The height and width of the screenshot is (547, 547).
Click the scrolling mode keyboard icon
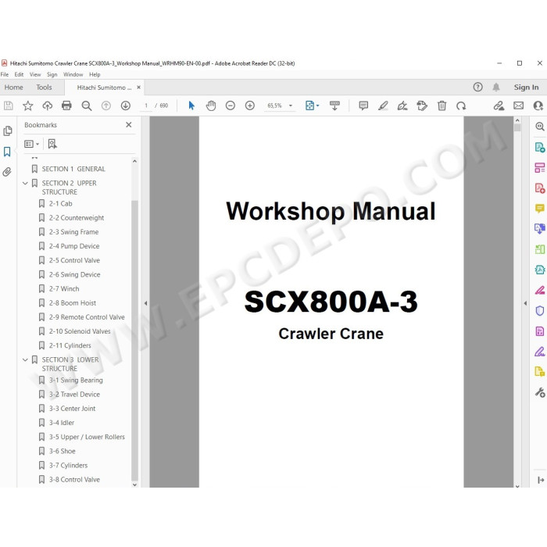(x=334, y=105)
